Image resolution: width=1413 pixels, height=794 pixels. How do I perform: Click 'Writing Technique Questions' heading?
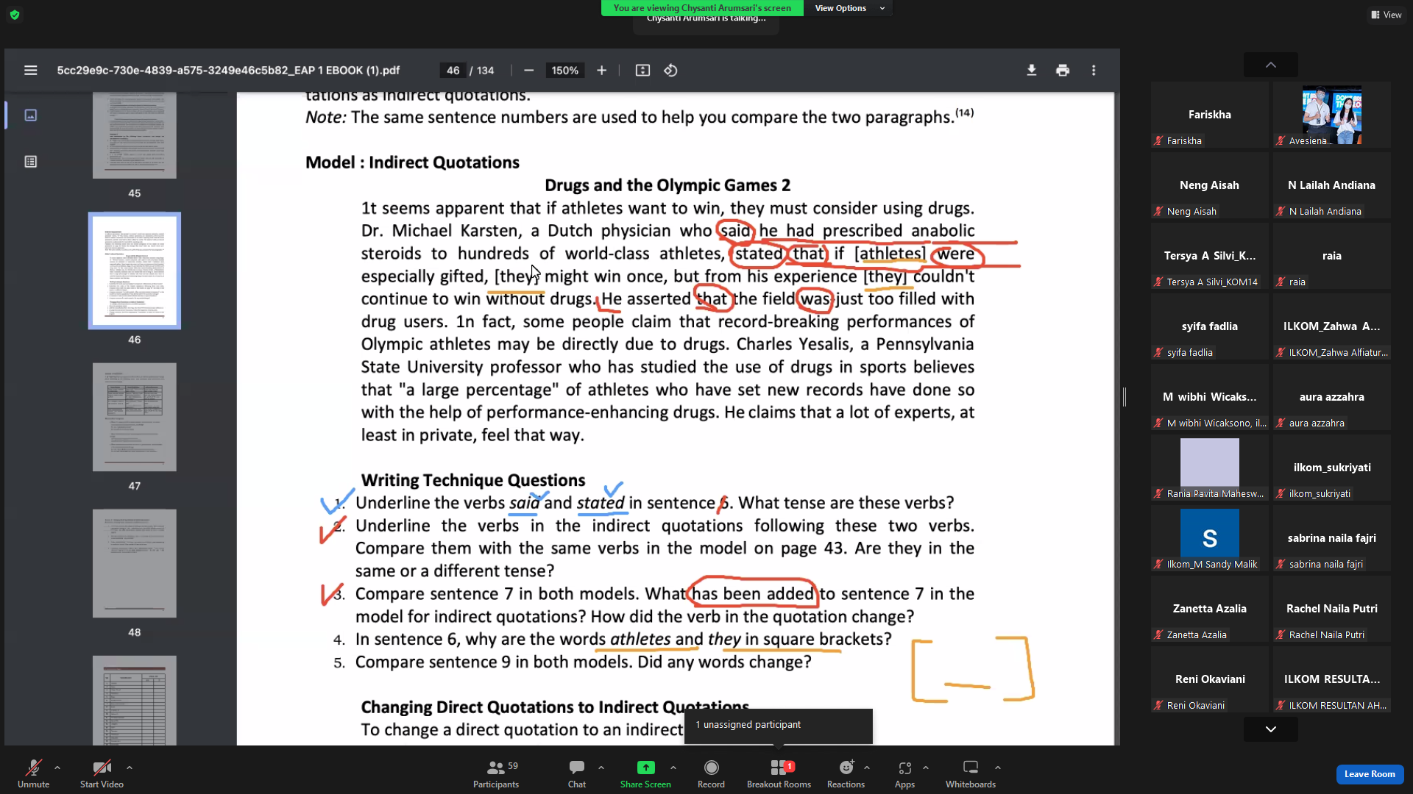[472, 480]
